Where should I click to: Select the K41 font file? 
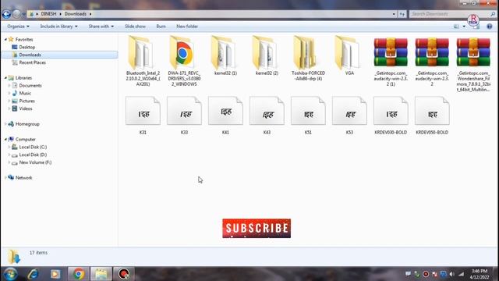click(225, 116)
